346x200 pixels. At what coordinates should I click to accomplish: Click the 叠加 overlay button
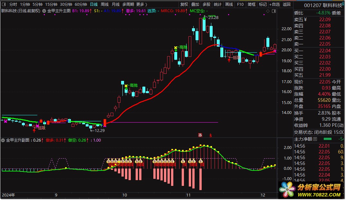[x=195, y=4]
